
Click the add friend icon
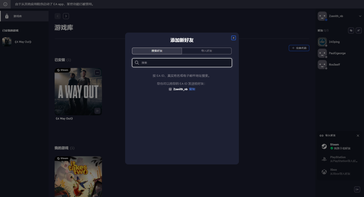359,31
